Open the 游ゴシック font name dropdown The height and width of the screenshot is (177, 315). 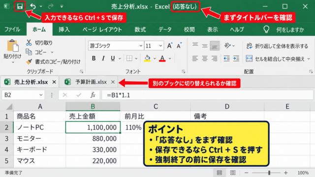point(141,46)
